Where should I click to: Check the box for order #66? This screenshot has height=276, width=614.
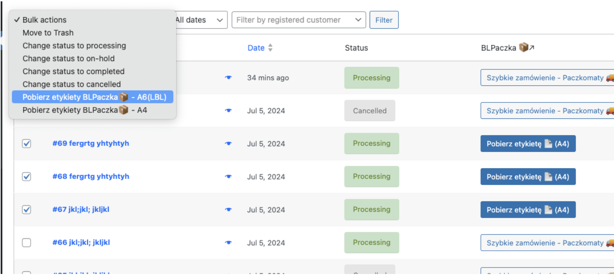point(26,243)
